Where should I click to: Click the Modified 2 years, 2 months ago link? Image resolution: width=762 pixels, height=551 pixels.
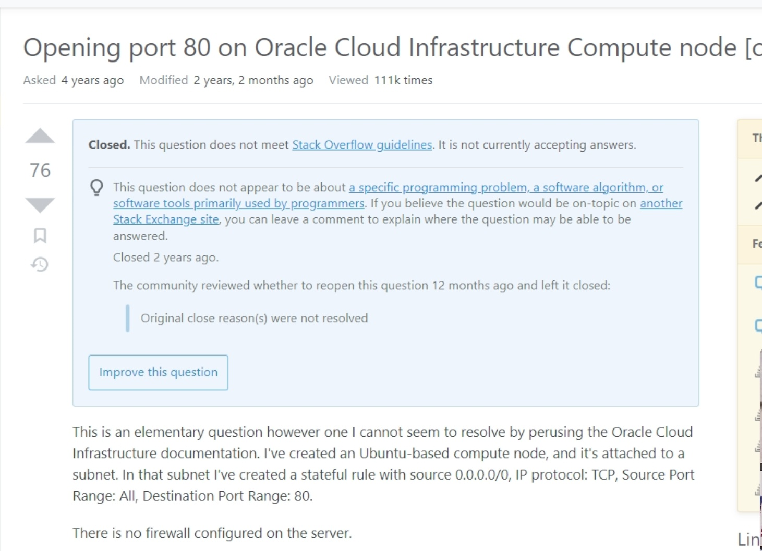coord(226,80)
